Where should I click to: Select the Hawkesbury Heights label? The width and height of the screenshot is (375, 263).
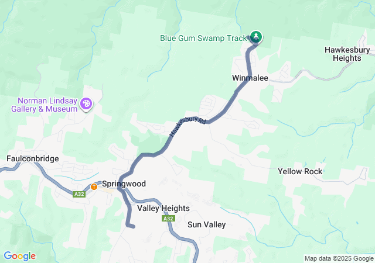pos(347,54)
